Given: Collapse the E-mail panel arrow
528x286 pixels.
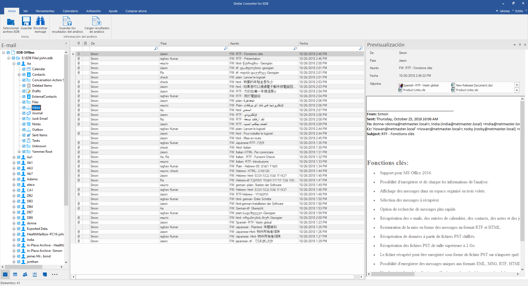Looking at the screenshot, I should 66,43.
